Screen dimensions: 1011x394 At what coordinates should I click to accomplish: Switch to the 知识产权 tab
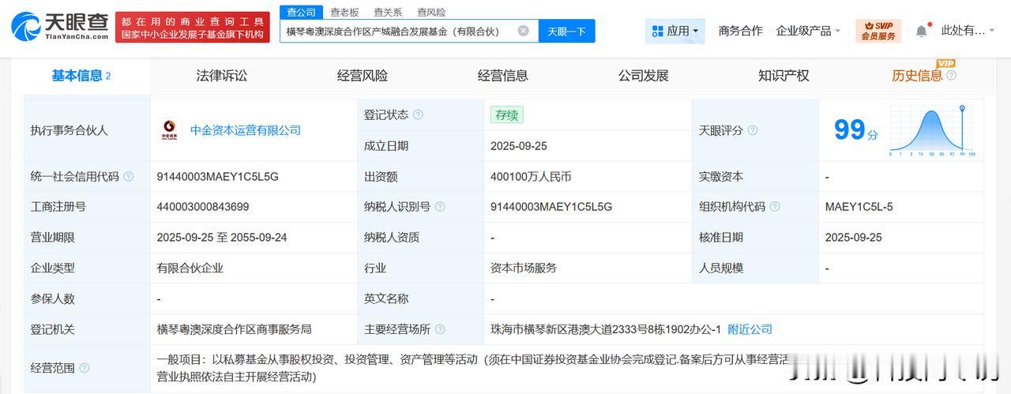[784, 76]
